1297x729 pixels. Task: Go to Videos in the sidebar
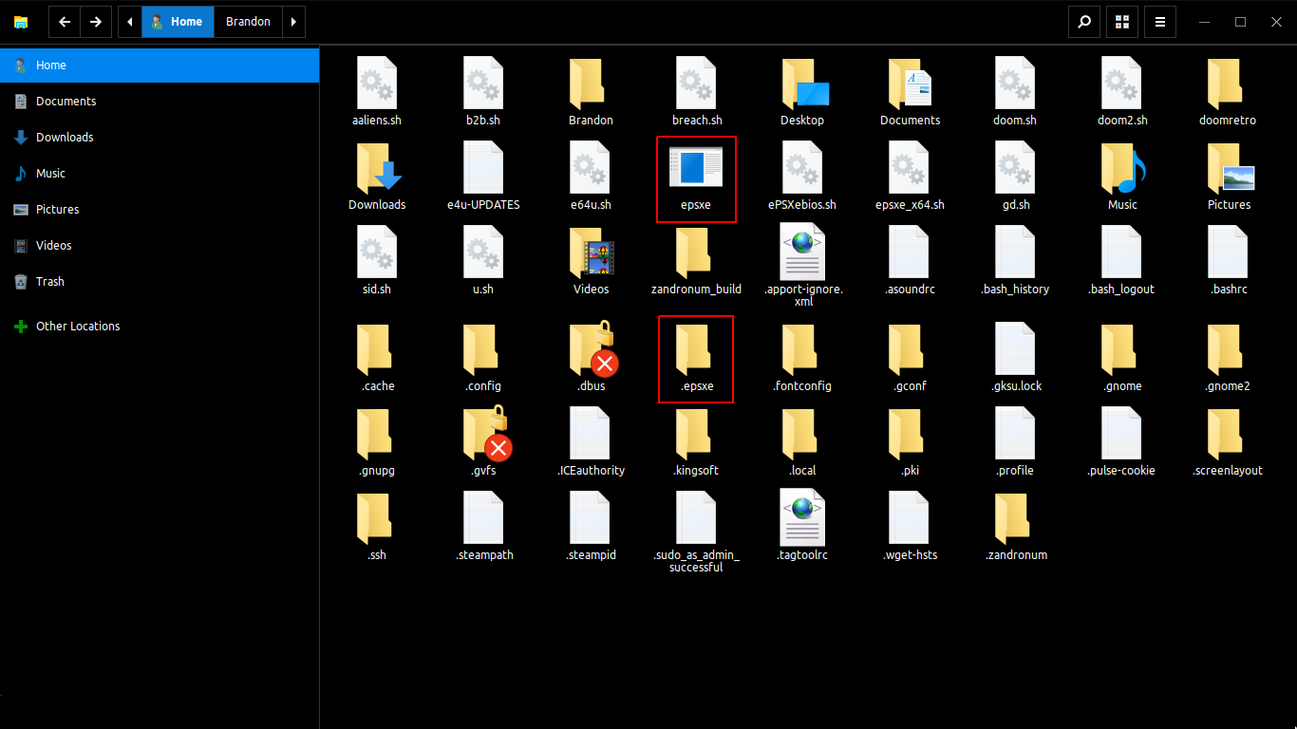(x=160, y=246)
